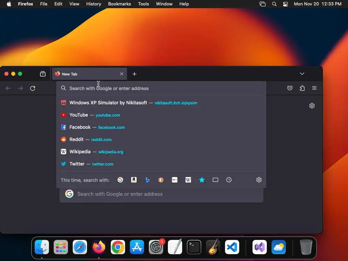Open the Bookmarks menu

click(119, 4)
